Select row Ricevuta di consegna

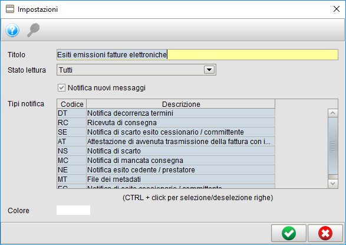(x=166, y=123)
